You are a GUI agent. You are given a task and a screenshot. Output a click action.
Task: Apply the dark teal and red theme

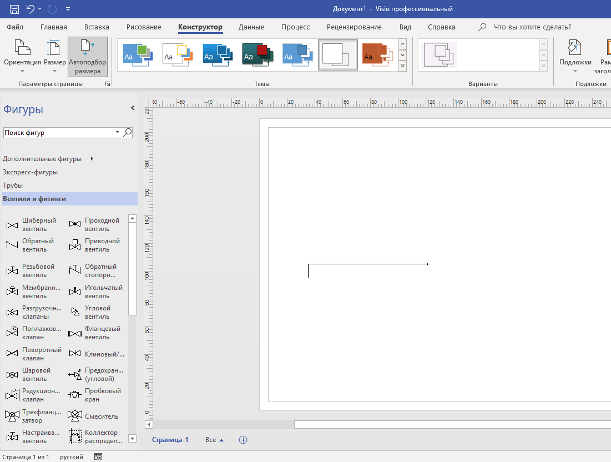tap(257, 55)
